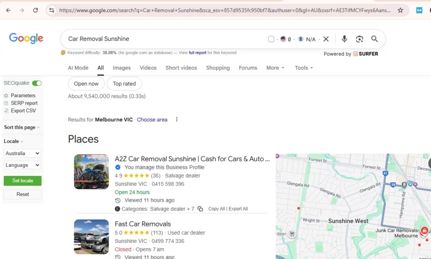431x259 pixels.
Task: Expand the Tools dropdown
Action: click(304, 68)
